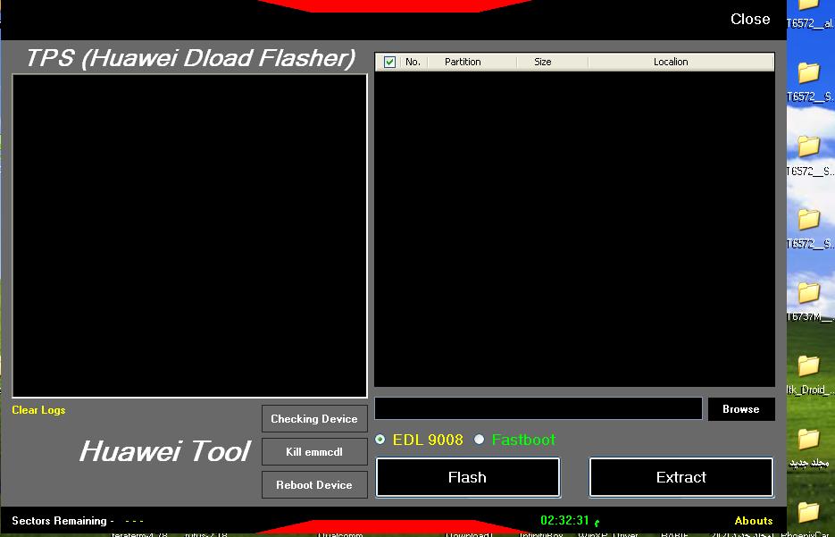The image size is (835, 537).
Task: Click the Kill emmcdl button
Action: pyautogui.click(x=314, y=452)
